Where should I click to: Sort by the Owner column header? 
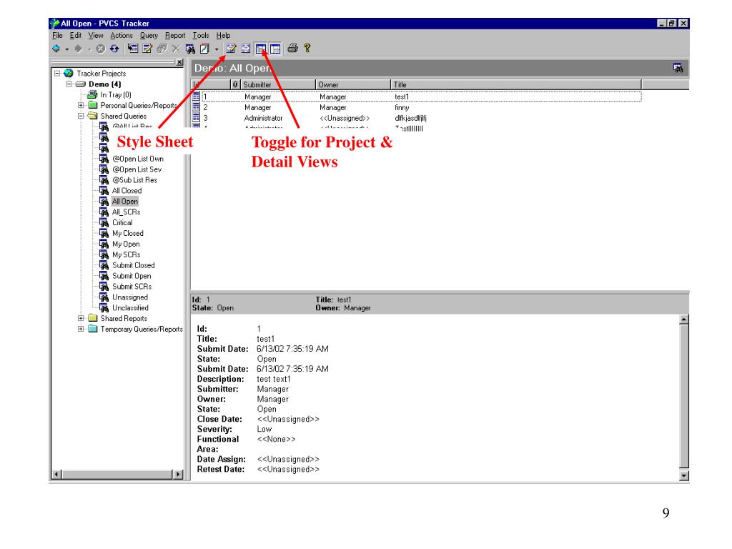tap(353, 84)
